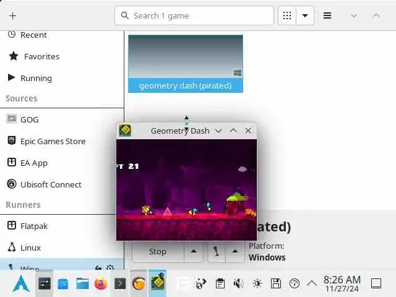Click the Ubisoft swirl icon
This screenshot has height=297, width=396.
[12, 184]
